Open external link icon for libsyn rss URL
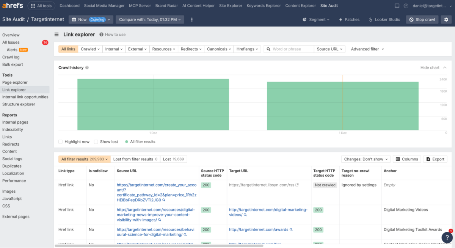 [297, 185]
